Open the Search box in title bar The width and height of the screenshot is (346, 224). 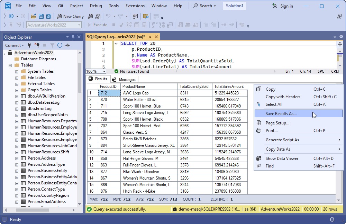click(x=204, y=6)
